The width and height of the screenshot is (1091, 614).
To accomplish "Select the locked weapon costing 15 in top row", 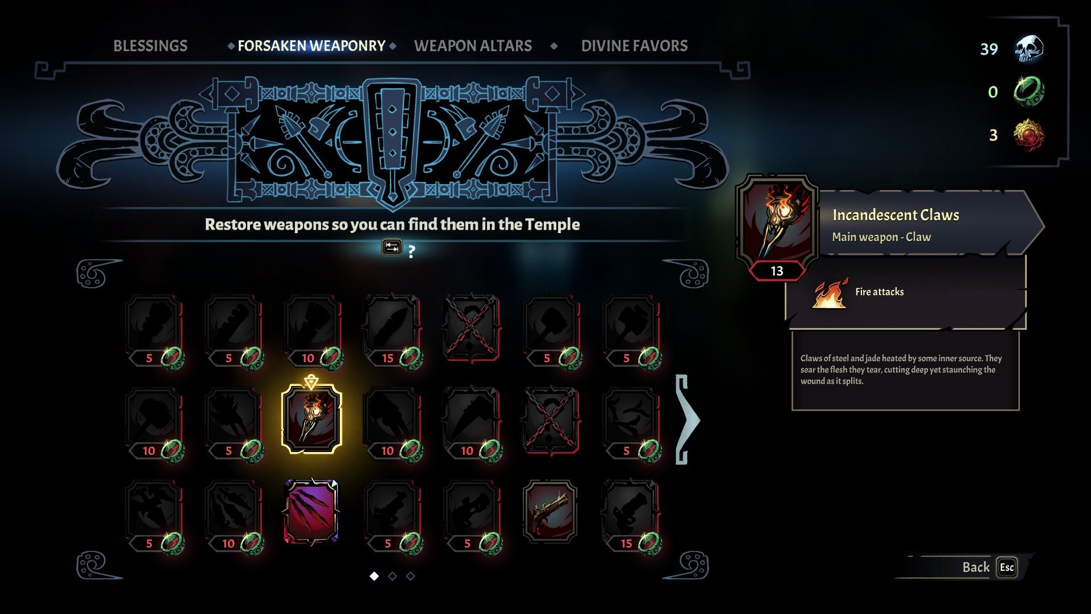I will click(392, 330).
